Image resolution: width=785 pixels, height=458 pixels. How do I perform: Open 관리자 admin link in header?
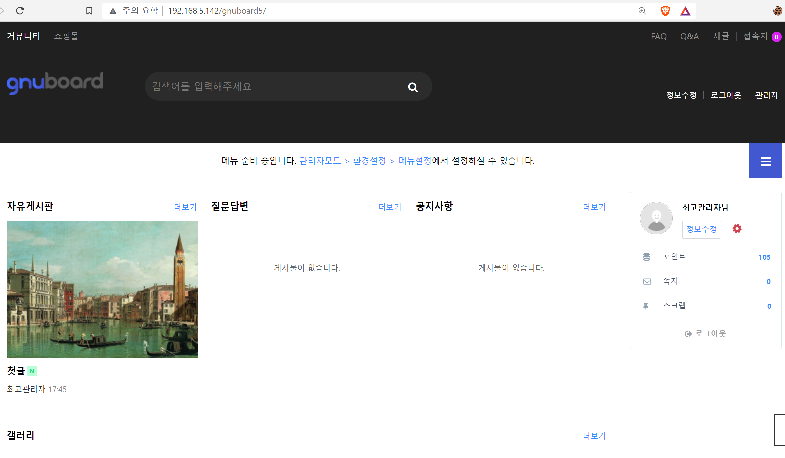coord(766,95)
